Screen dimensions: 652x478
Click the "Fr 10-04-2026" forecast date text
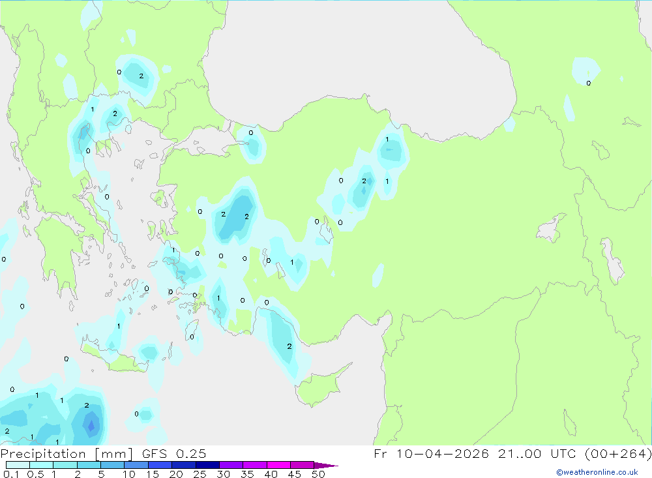(x=431, y=453)
